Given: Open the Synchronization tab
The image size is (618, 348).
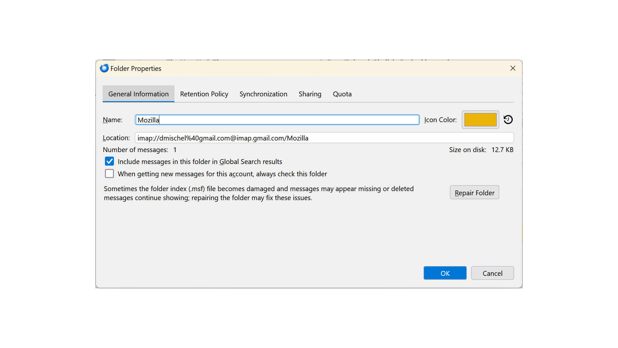Looking at the screenshot, I should [263, 94].
